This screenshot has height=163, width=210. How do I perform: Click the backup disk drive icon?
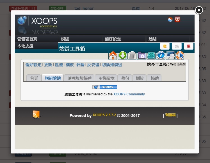[x=151, y=55]
